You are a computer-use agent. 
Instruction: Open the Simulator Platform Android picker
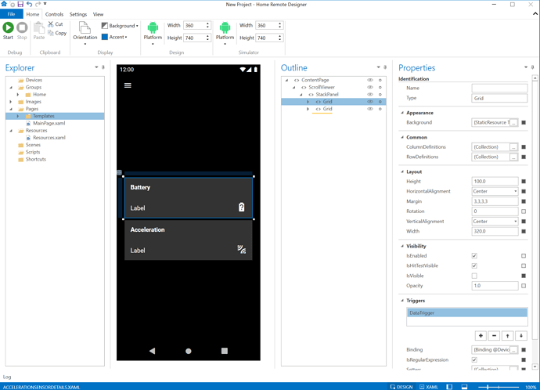[225, 33]
